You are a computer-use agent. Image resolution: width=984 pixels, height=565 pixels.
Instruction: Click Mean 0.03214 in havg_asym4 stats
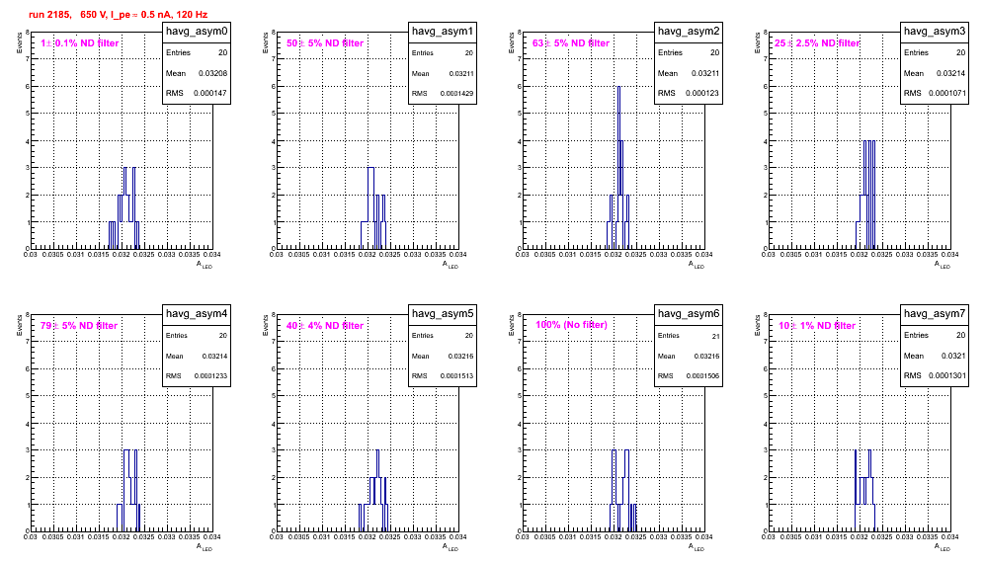click(x=197, y=356)
